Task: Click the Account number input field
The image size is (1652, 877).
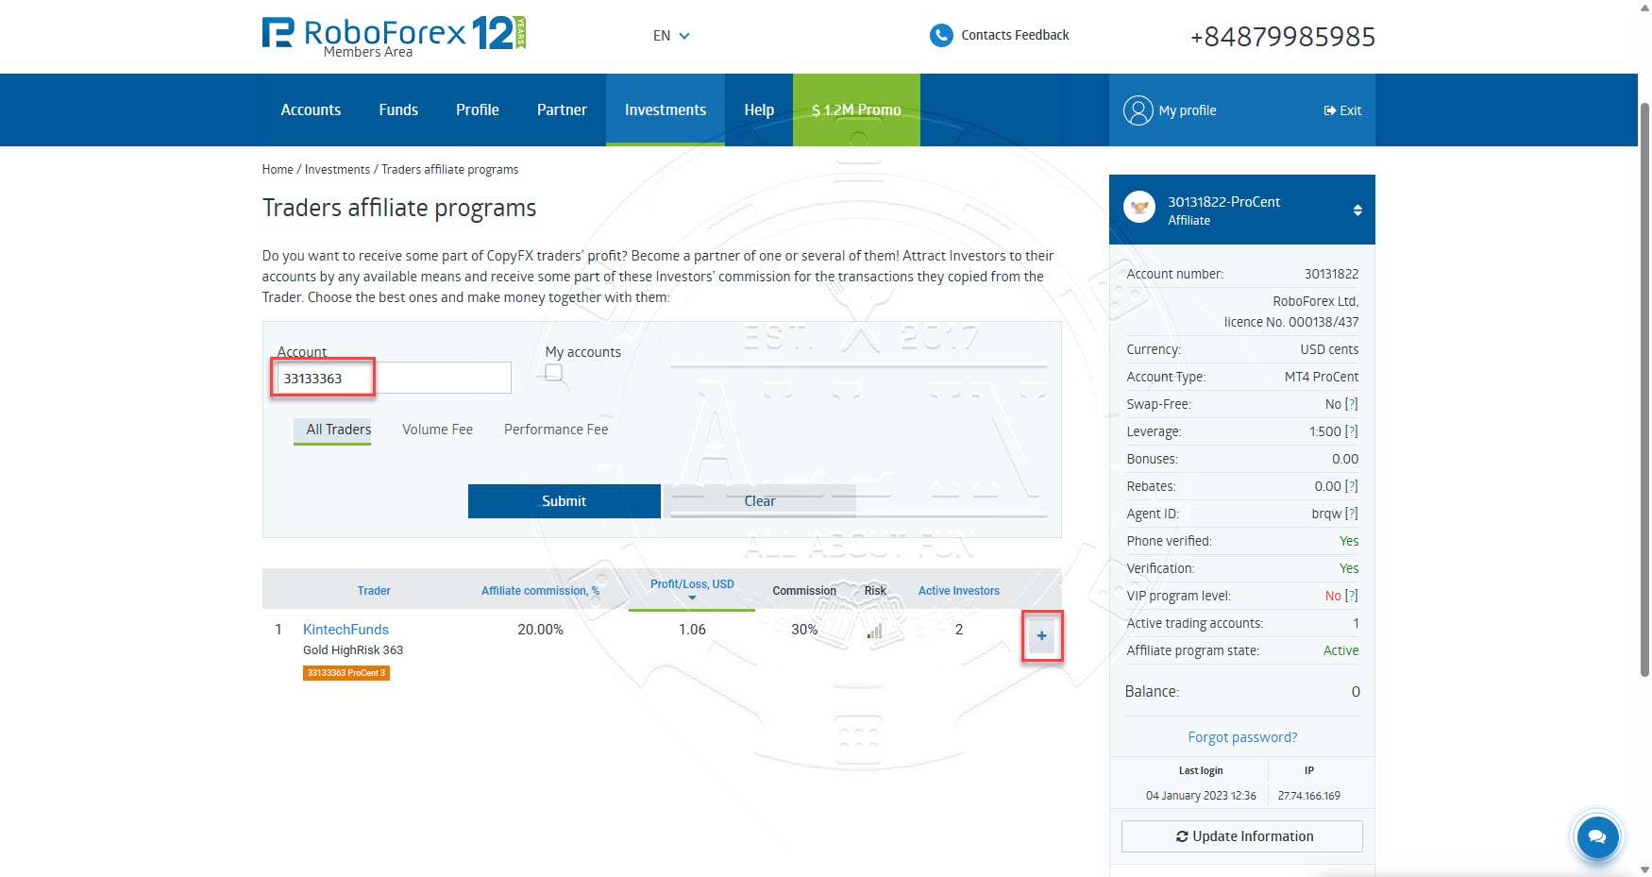Action: coord(394,378)
